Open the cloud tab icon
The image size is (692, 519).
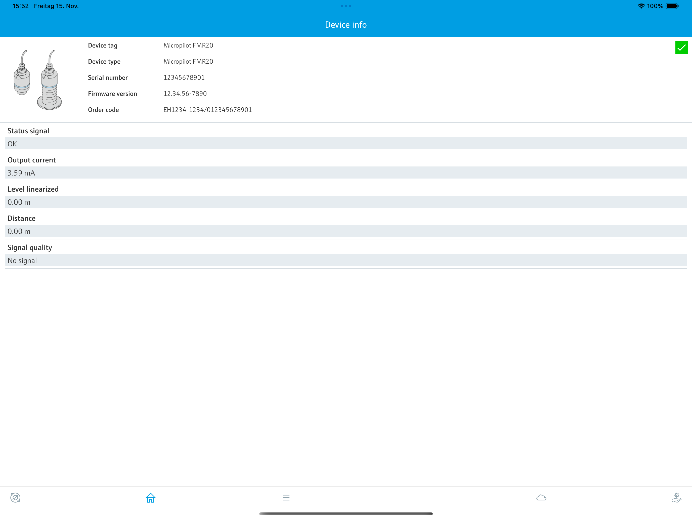coord(541,497)
